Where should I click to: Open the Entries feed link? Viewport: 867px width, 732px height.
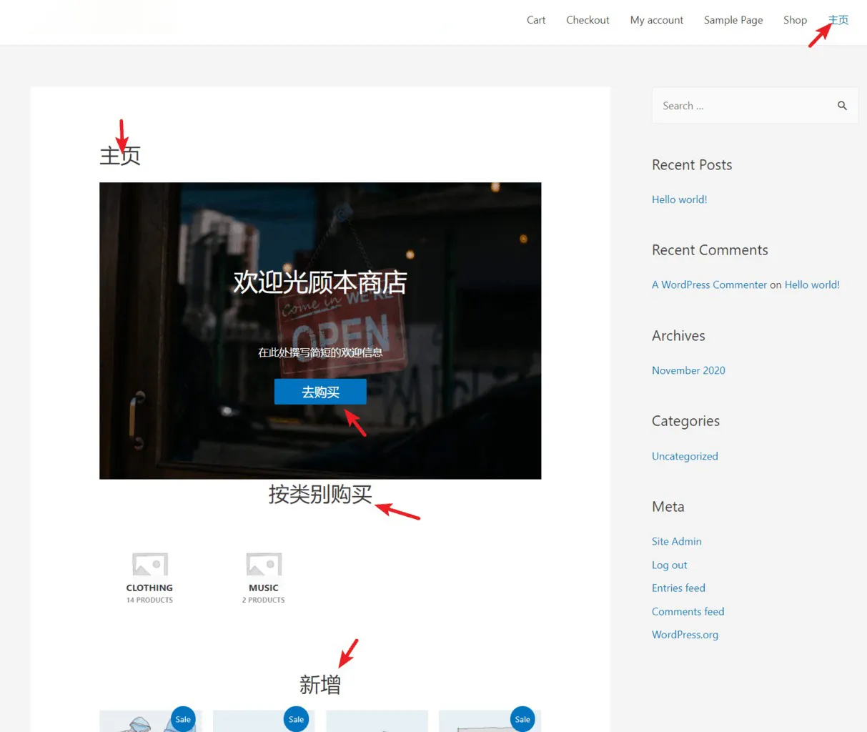[x=678, y=588]
